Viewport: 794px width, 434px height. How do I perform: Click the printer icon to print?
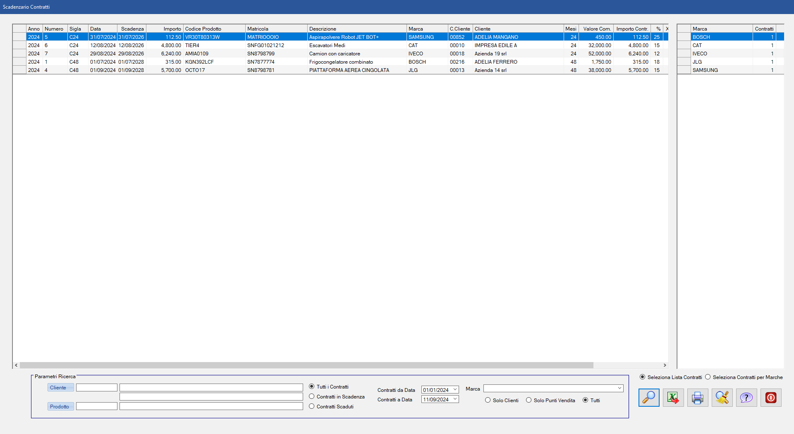pyautogui.click(x=697, y=398)
